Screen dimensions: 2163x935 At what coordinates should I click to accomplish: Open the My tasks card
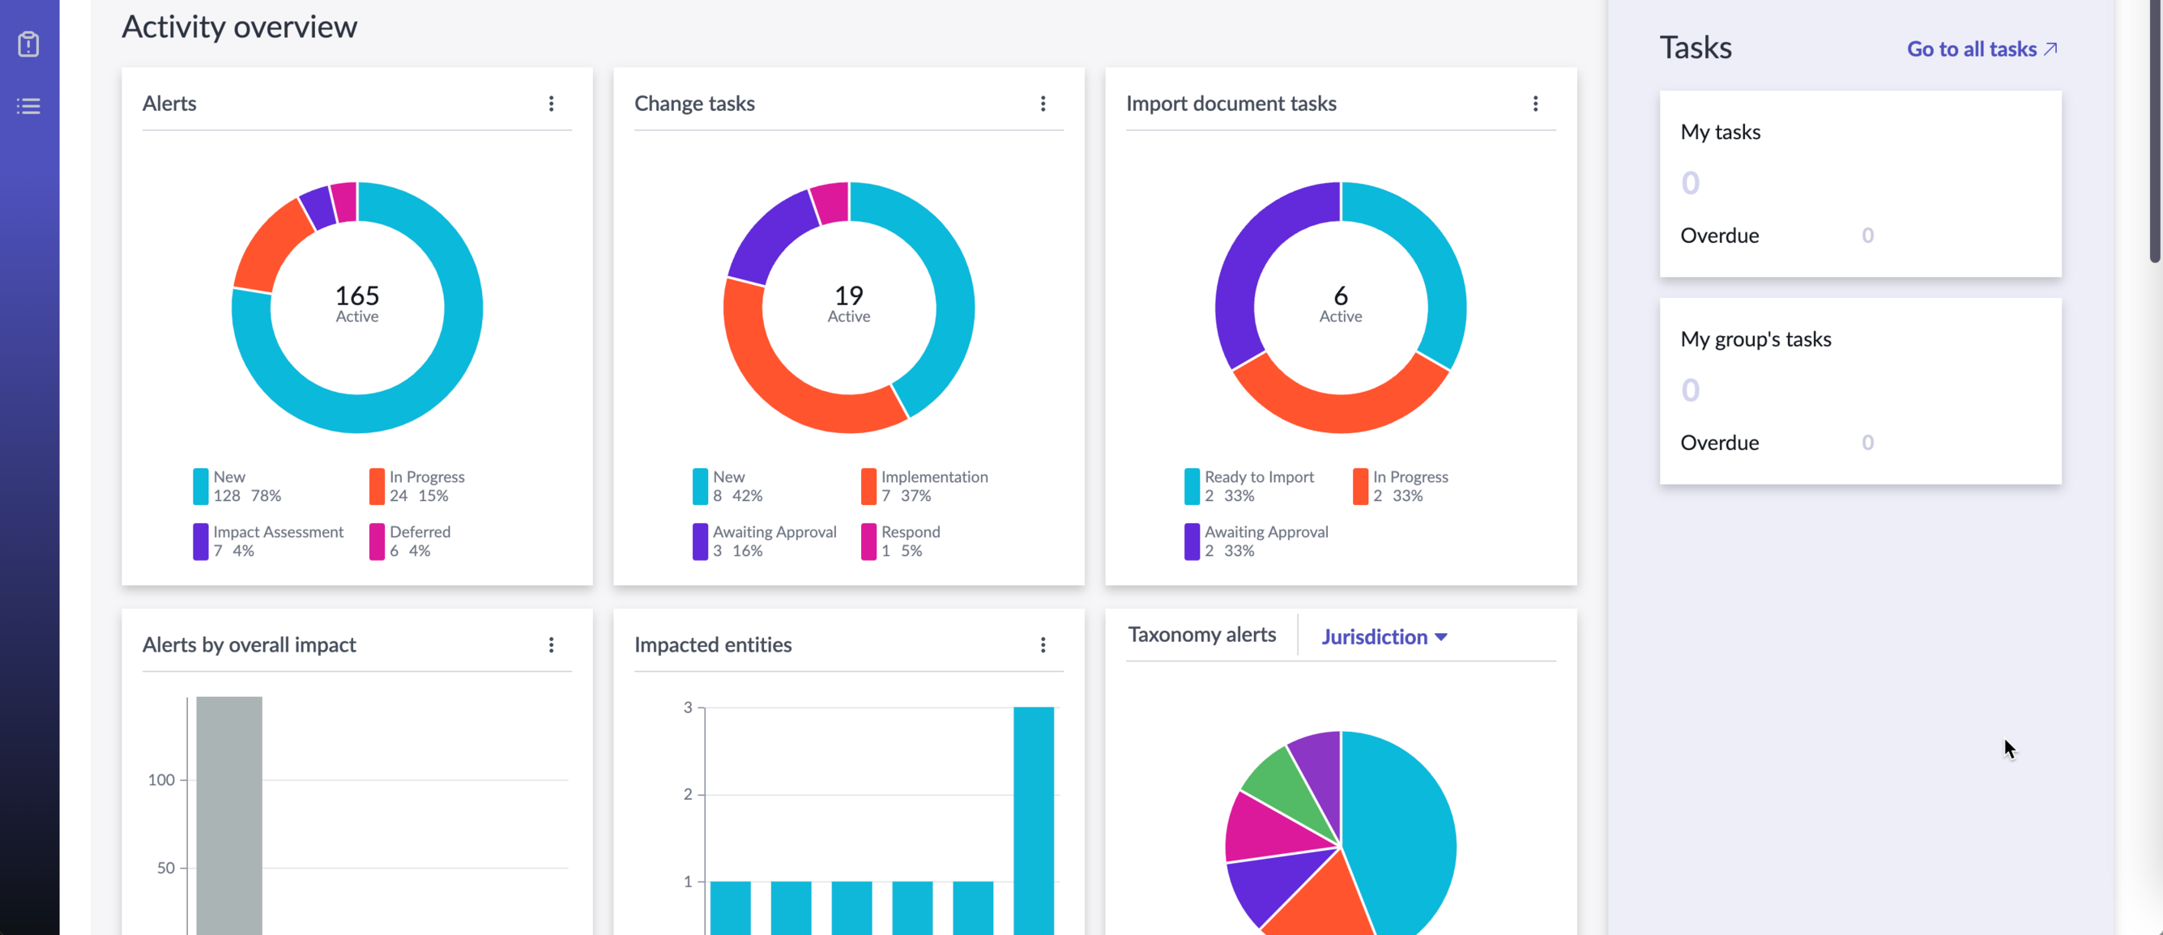pyautogui.click(x=1860, y=184)
